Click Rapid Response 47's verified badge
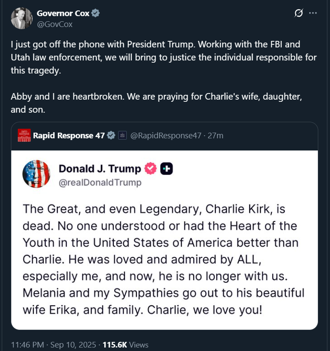The width and height of the screenshot is (330, 351). [111, 136]
